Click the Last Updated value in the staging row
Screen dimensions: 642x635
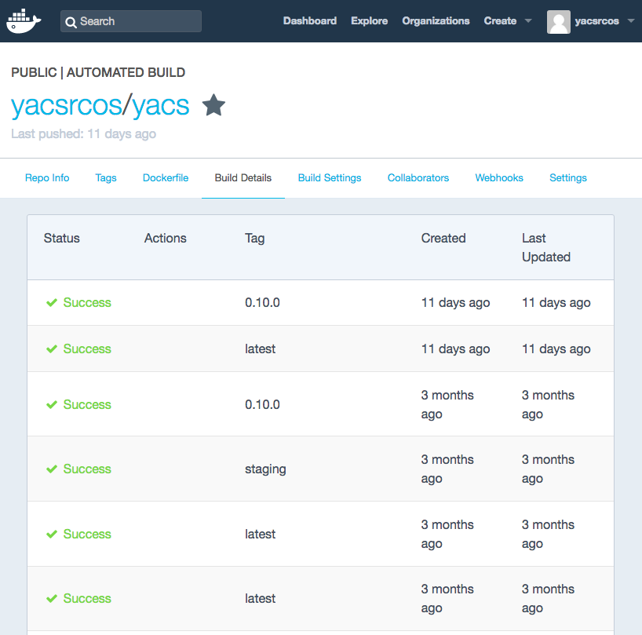pos(549,469)
